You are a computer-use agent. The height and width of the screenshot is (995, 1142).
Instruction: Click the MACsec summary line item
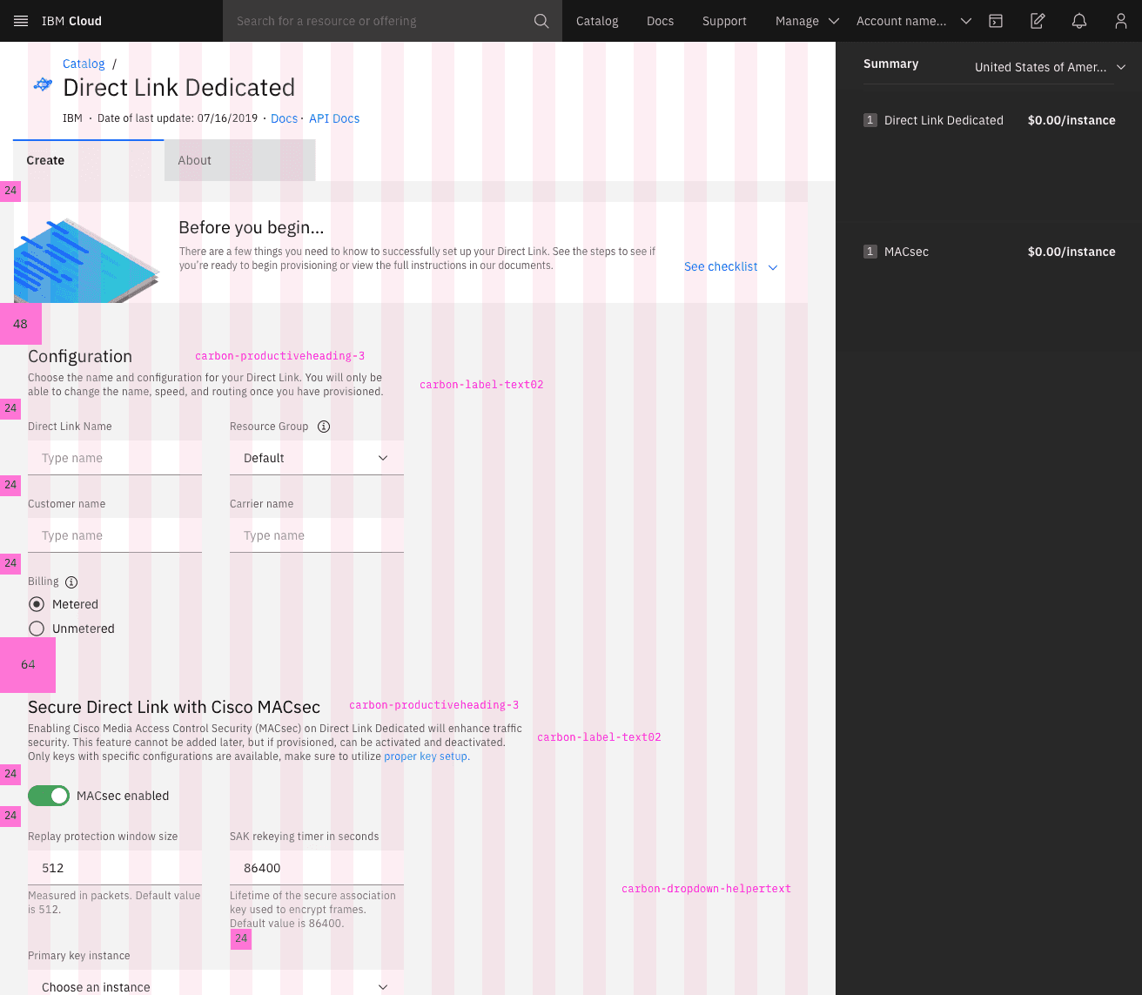pos(906,252)
